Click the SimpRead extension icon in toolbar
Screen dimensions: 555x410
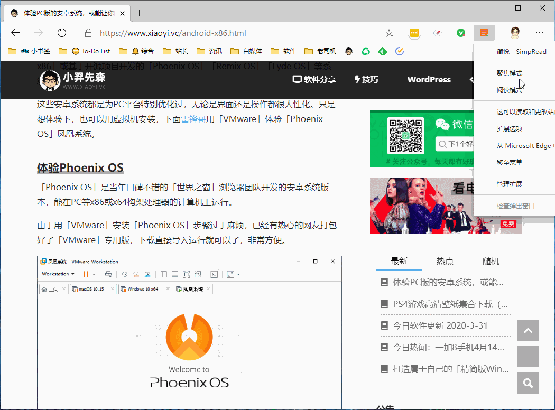tap(484, 33)
